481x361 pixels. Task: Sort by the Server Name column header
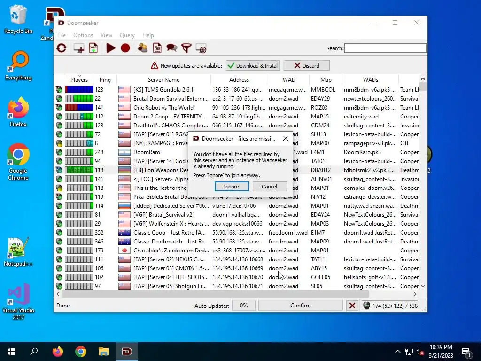pyautogui.click(x=163, y=80)
